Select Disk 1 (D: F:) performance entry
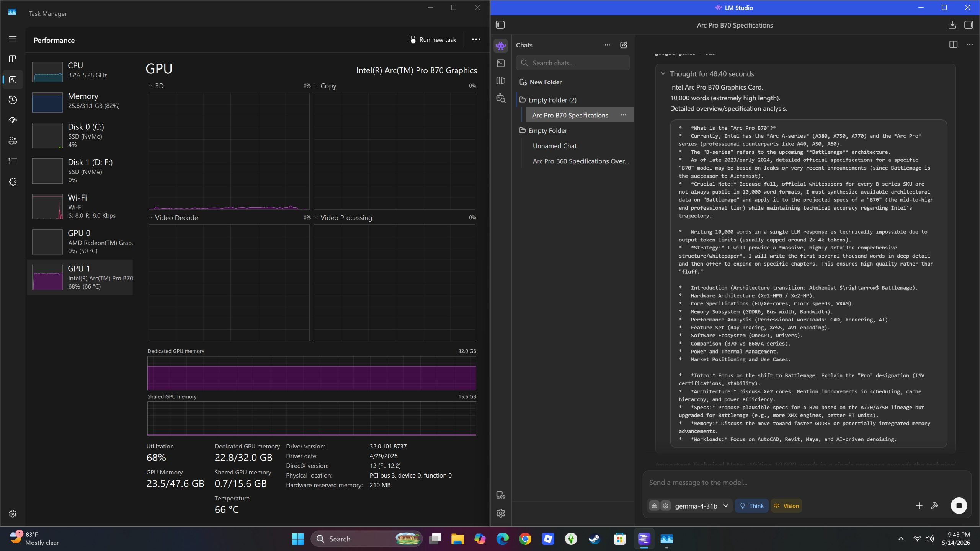 pyautogui.click(x=80, y=171)
